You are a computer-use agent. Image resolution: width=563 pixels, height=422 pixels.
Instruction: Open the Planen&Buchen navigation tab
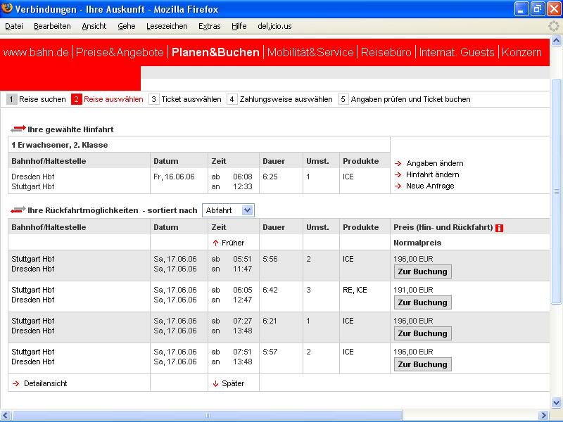point(215,52)
